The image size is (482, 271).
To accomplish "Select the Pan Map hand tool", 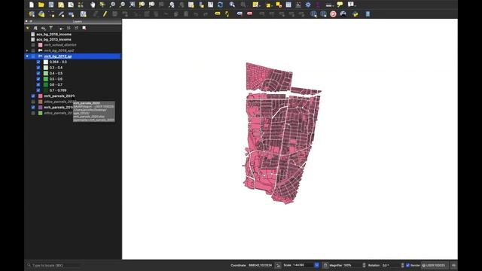I will (x=93, y=5).
